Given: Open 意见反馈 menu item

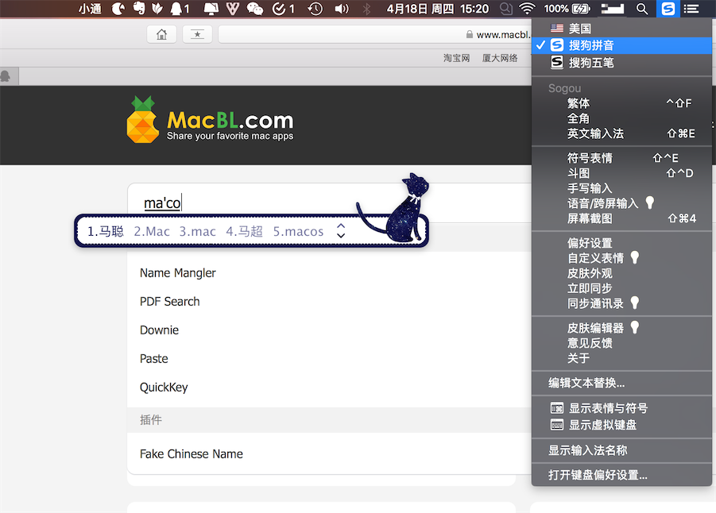Looking at the screenshot, I should point(621,343).
